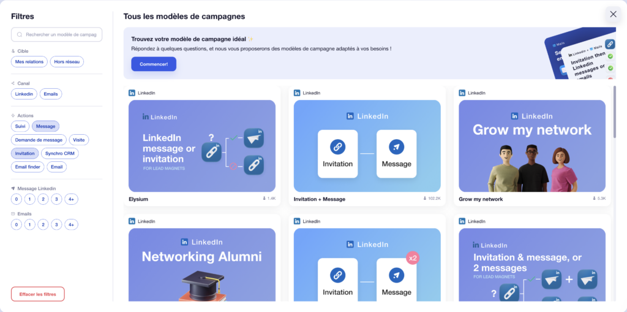Viewport: 627px width, 312px height.
Task: Select the Hors réseau target filter
Action: click(x=67, y=61)
